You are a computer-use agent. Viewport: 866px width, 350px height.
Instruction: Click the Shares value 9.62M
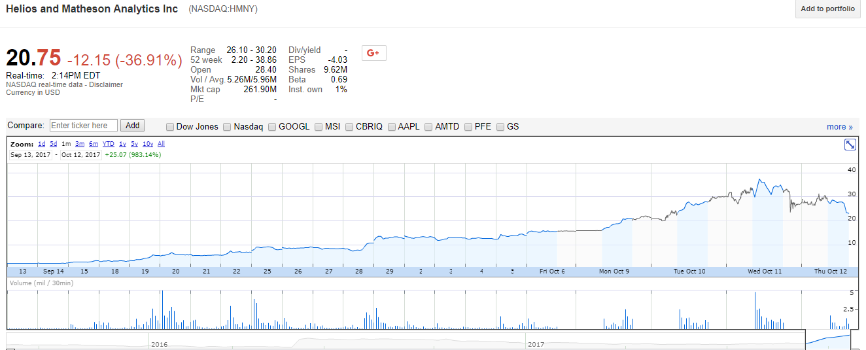tap(335, 69)
